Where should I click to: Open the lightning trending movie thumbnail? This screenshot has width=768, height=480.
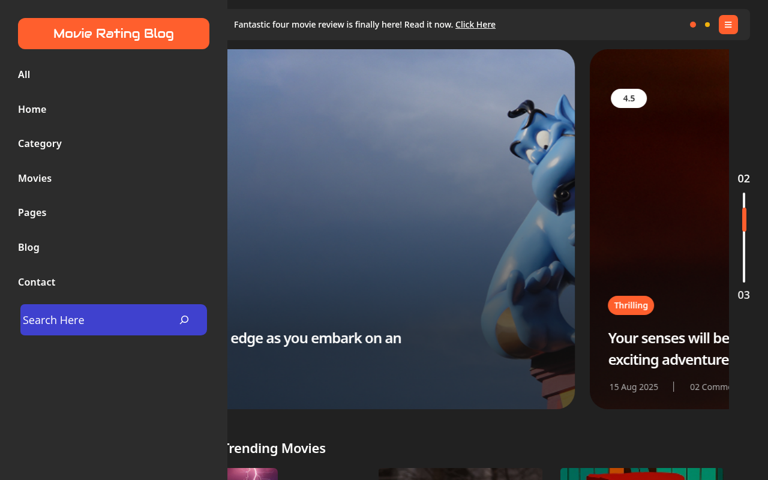click(253, 474)
